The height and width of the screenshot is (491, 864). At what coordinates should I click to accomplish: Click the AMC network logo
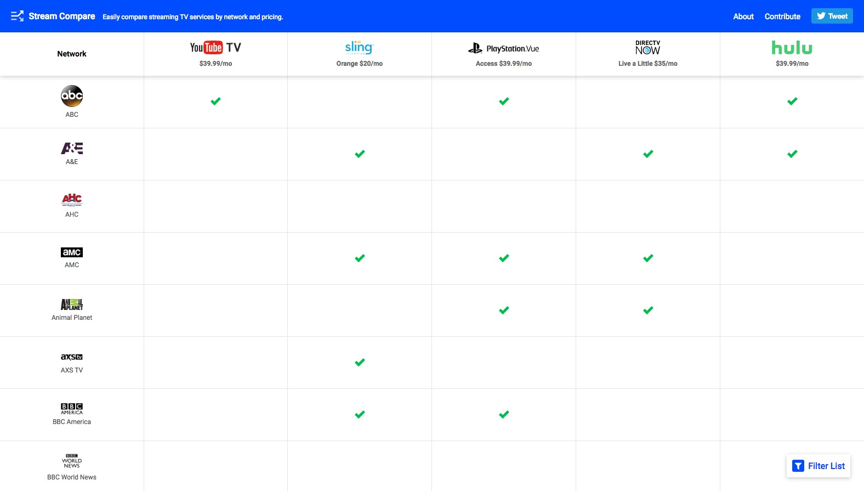72,252
